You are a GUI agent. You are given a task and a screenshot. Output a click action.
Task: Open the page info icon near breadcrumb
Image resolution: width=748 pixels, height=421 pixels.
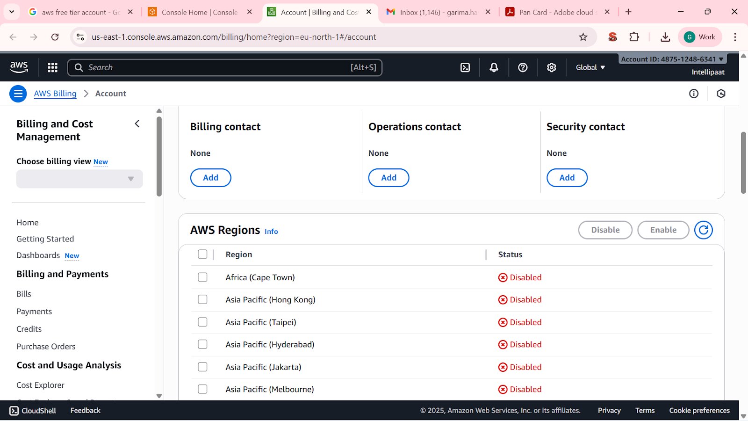[x=694, y=94]
